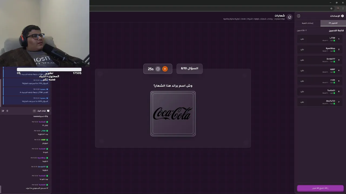Click the clock icon beside 25s
Viewport: 346px width, 194px height.
[x=158, y=69]
